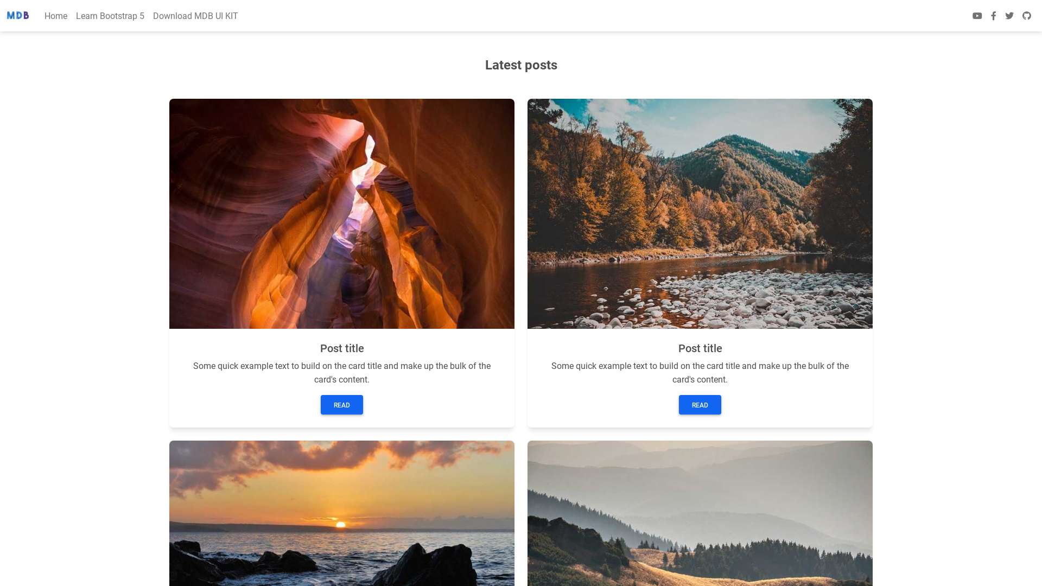Click the Latest posts heading
The height and width of the screenshot is (586, 1042).
click(x=521, y=65)
